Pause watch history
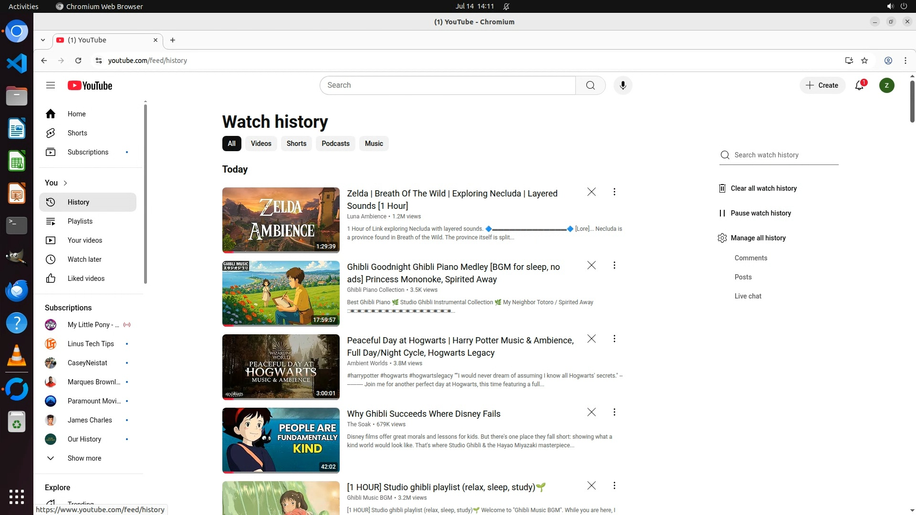916x515 pixels. pos(760,213)
